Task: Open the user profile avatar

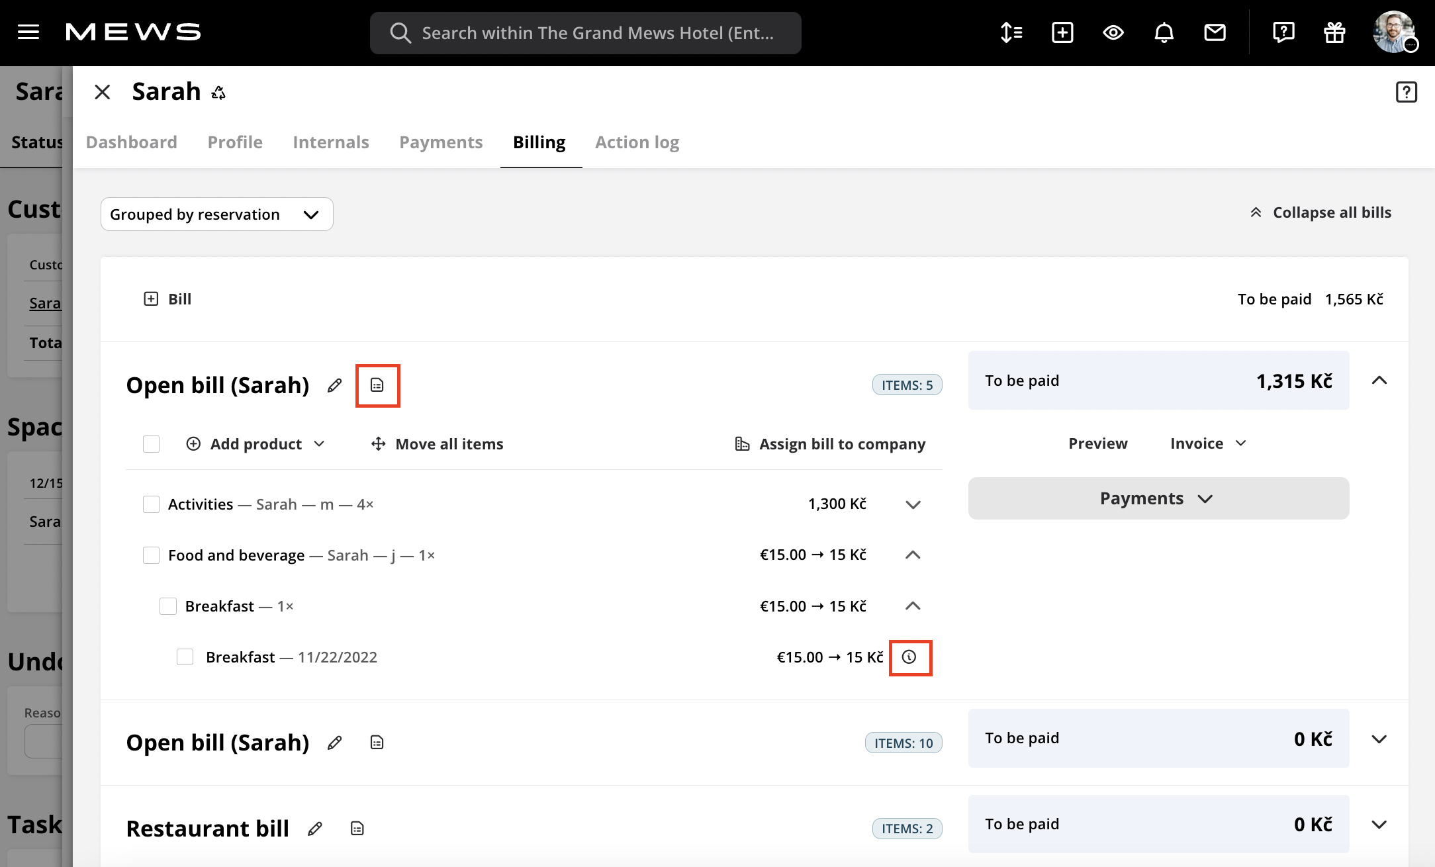Action: [x=1394, y=32]
